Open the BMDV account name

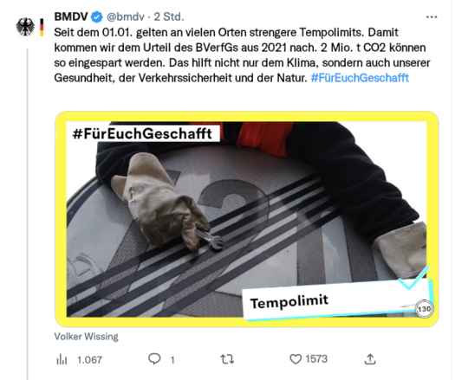pyautogui.click(x=71, y=16)
